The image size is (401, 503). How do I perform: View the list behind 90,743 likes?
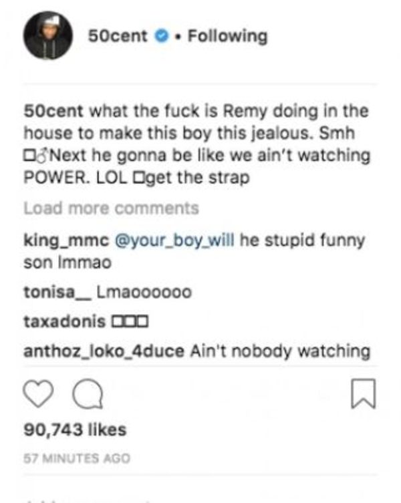pyautogui.click(x=75, y=430)
